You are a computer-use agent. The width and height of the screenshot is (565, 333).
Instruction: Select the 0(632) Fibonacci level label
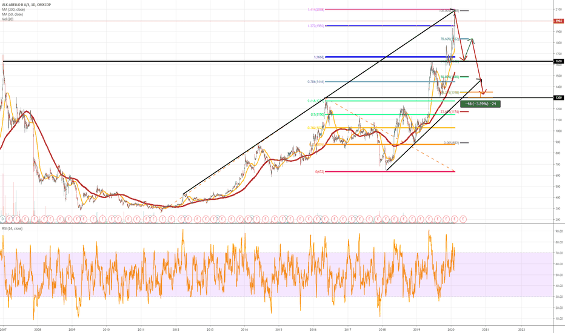[x=320, y=172]
